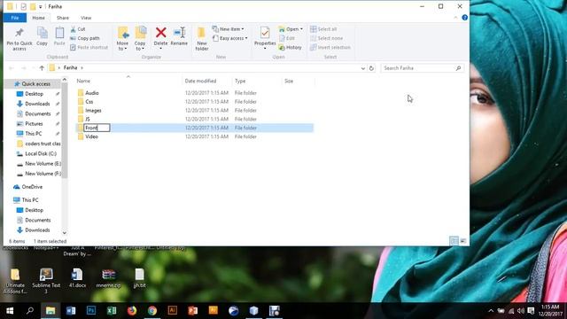
Task: Sort files by the Name column
Action: pos(83,81)
